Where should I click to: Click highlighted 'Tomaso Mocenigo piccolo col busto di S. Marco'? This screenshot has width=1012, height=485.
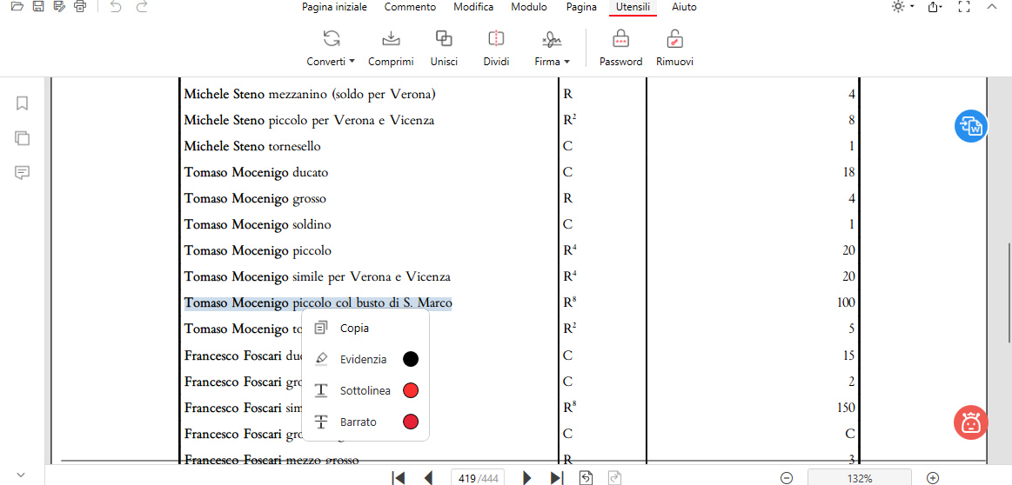318,302
